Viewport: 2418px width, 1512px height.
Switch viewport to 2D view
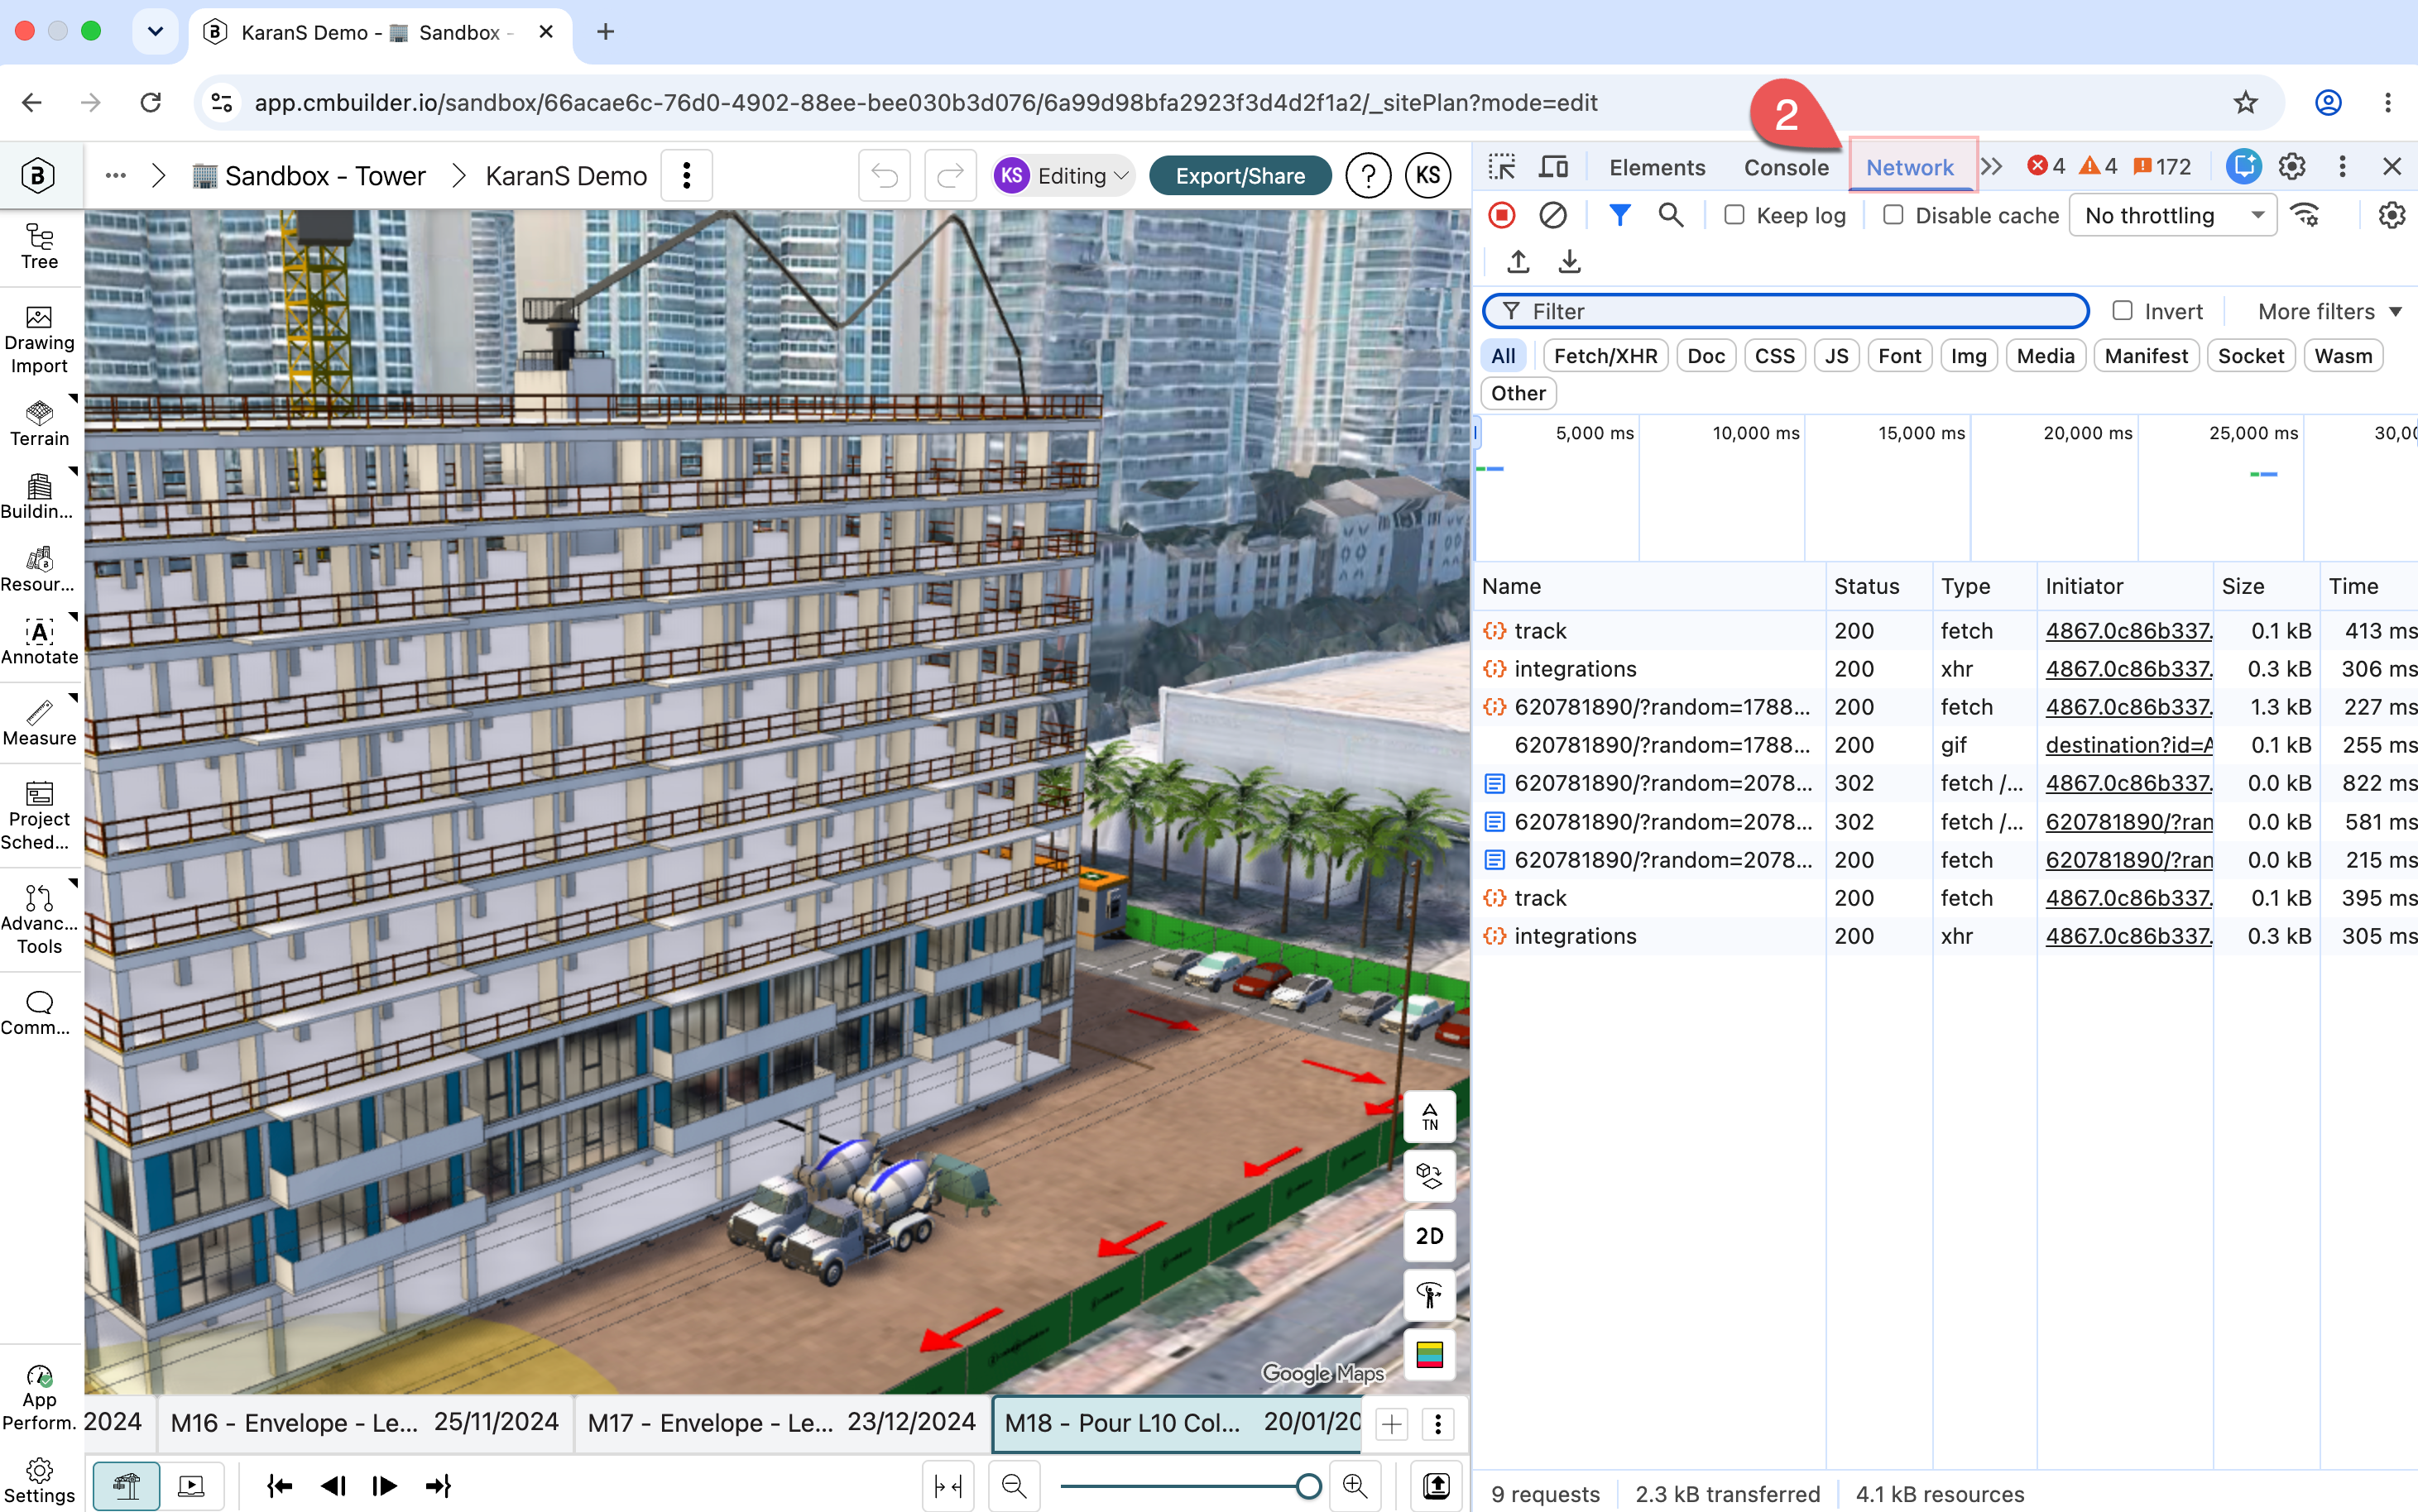click(x=1430, y=1236)
